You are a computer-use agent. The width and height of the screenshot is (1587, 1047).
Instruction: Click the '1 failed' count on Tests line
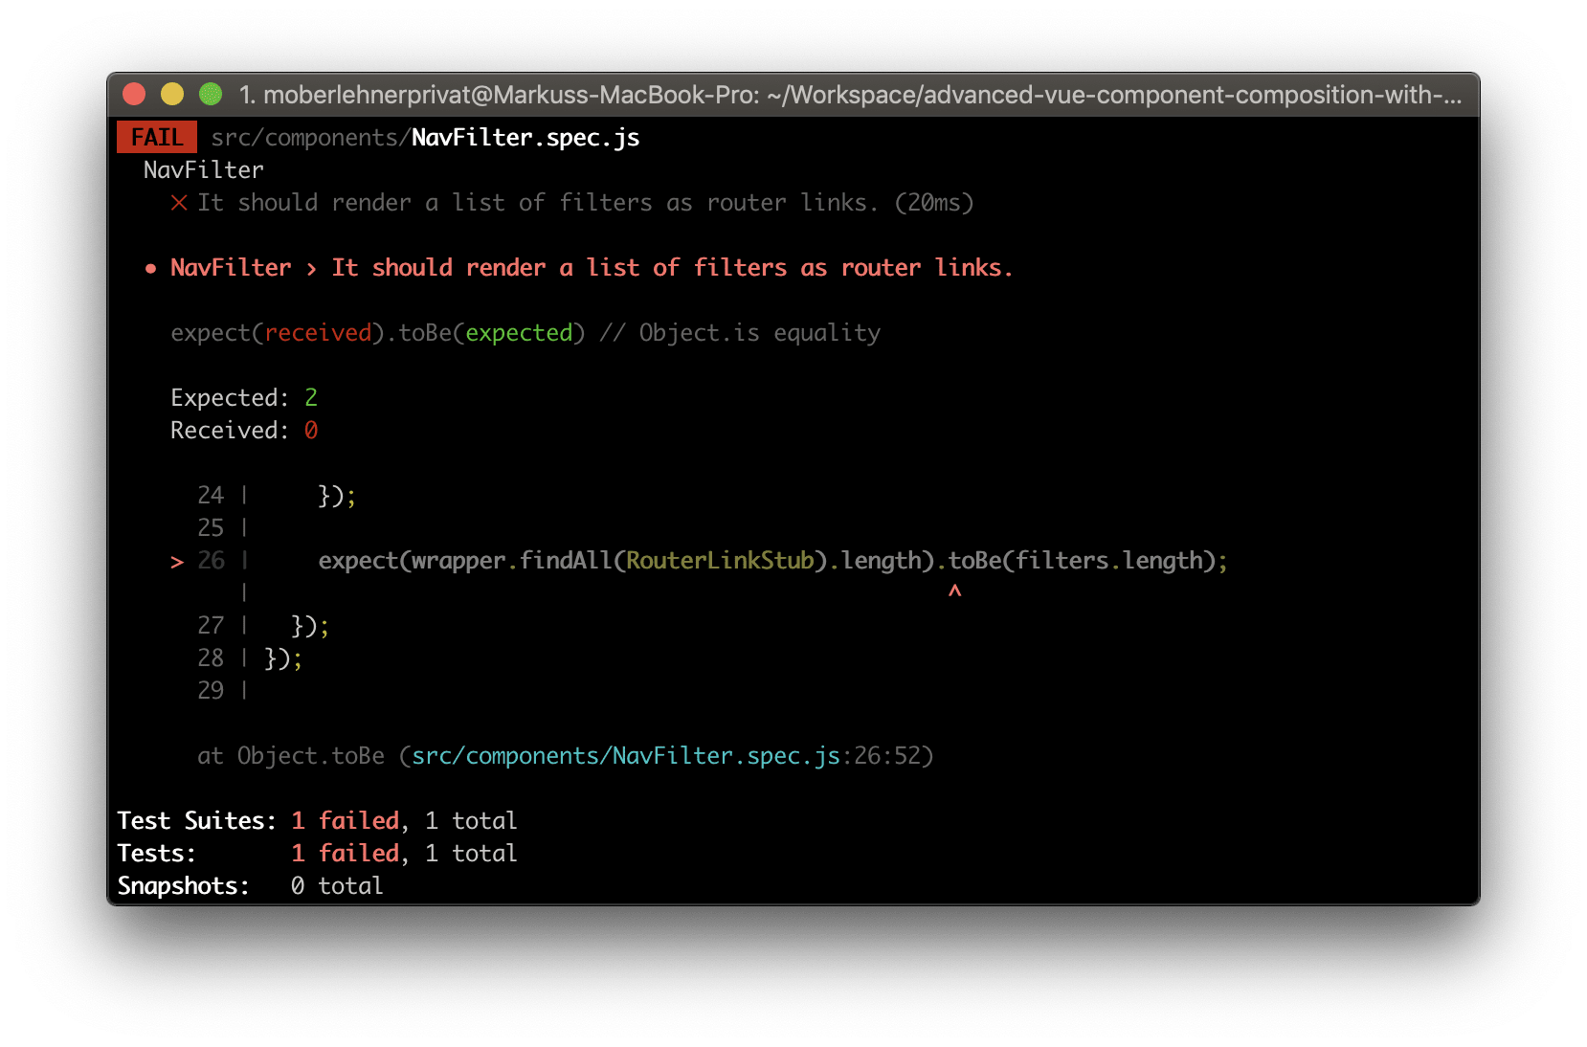[346, 854]
